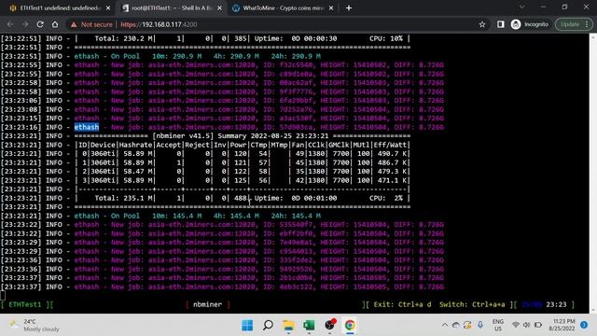Click the microphone tray icon

pyautogui.click(x=480, y=325)
